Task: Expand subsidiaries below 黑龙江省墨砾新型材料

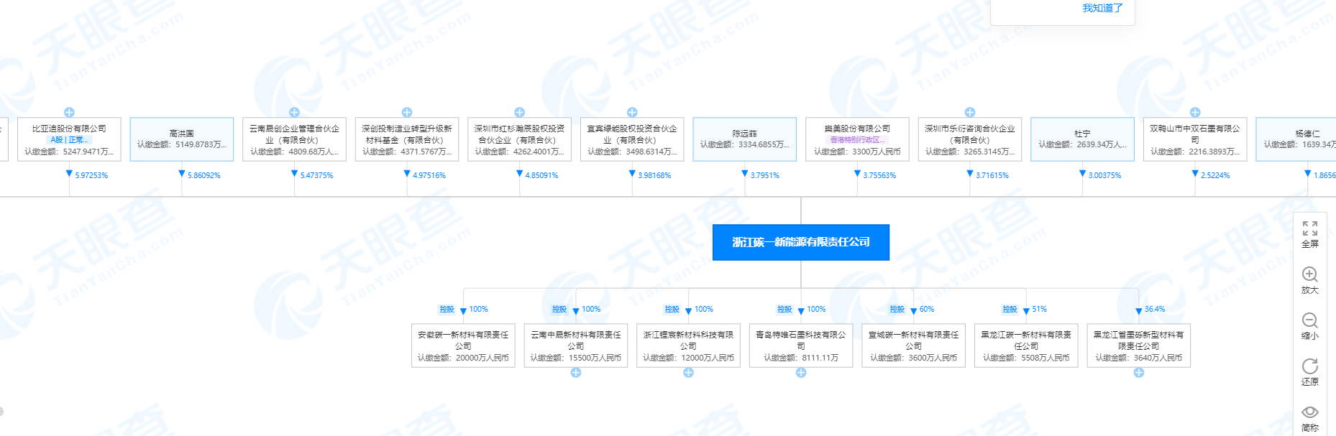Action: click(1139, 373)
